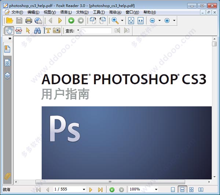Switch to Continuous Facing layout

(x=191, y=190)
